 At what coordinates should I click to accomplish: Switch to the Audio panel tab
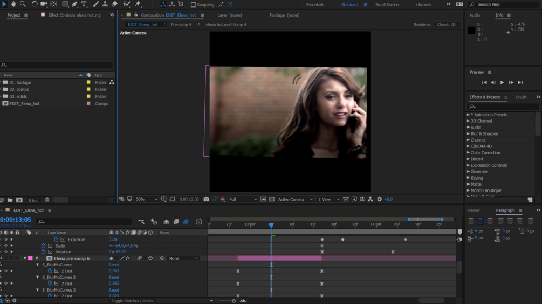[475, 15]
